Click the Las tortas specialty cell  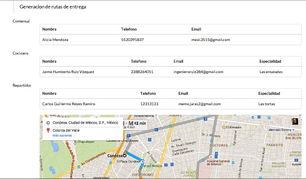[x=266, y=104]
